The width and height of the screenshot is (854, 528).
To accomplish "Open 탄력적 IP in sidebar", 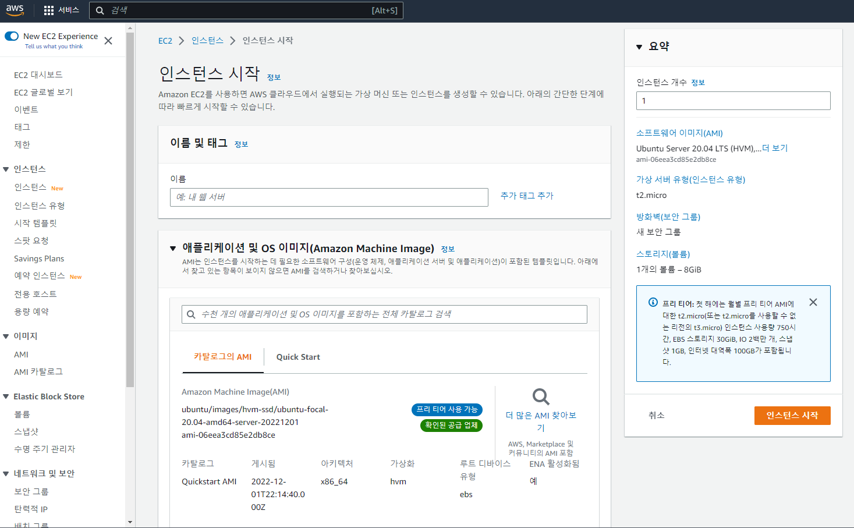I will (31, 509).
